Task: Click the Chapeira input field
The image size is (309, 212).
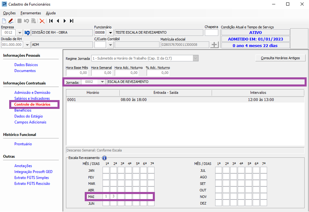Action: 211,33
